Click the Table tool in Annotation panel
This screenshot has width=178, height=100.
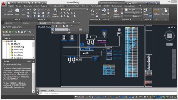click(x=97, y=16)
